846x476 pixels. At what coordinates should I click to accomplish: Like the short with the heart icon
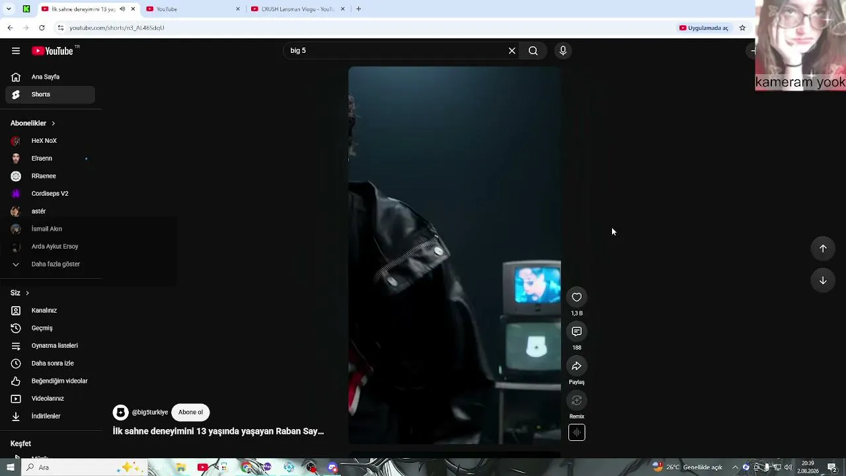[577, 297]
